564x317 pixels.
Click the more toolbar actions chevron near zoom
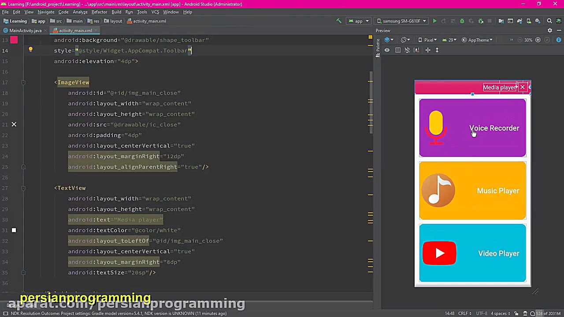[x=511, y=40]
